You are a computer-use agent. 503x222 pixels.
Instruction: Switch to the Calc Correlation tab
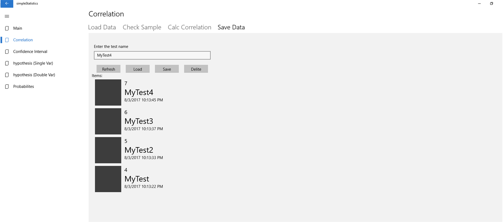coord(189,27)
